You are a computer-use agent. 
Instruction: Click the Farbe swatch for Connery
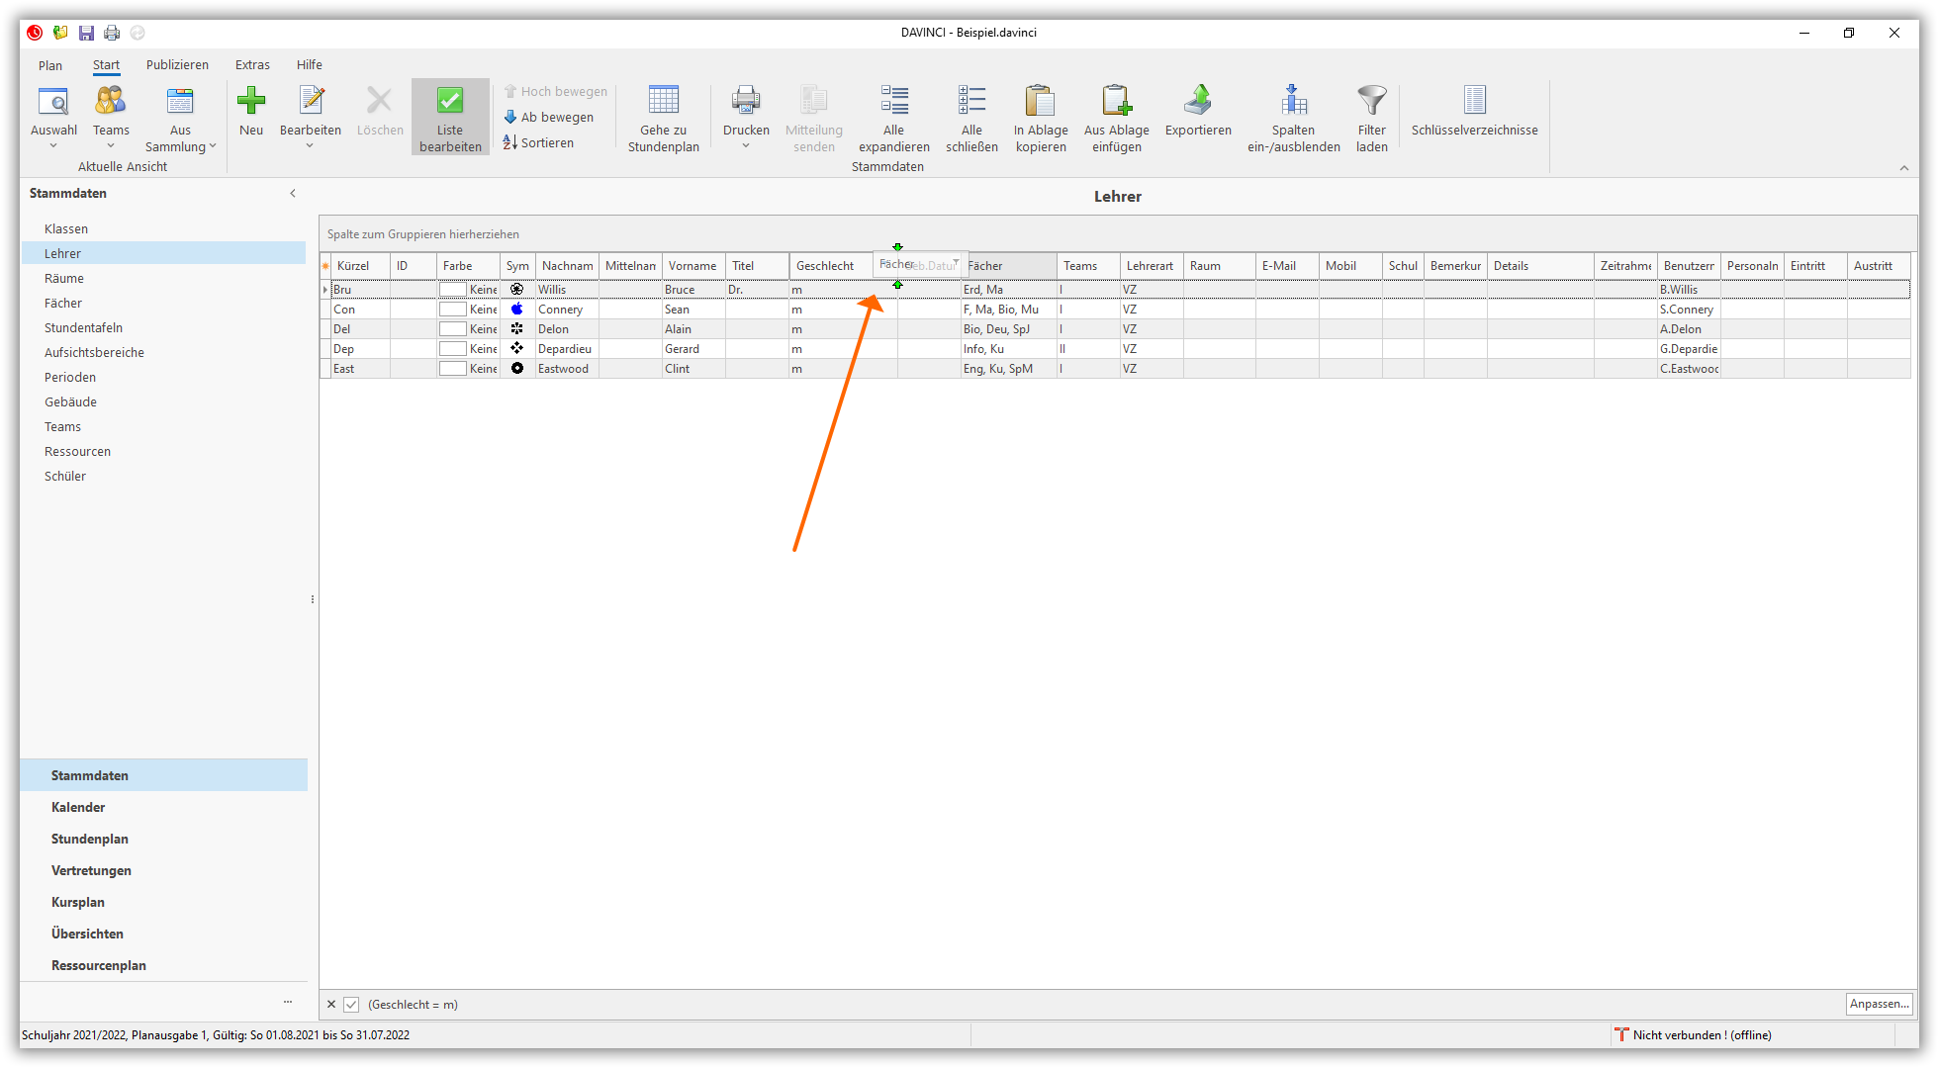tap(453, 310)
